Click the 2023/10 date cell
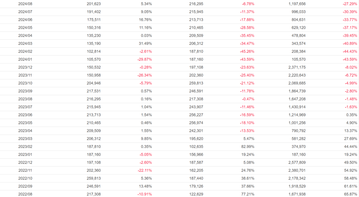The height and width of the screenshot is (197, 359). (x=25, y=83)
